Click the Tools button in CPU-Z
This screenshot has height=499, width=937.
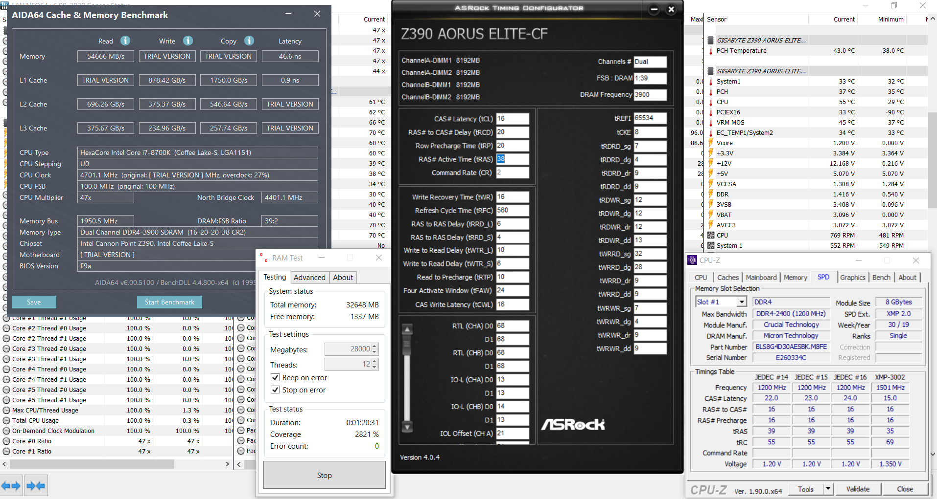(x=806, y=489)
